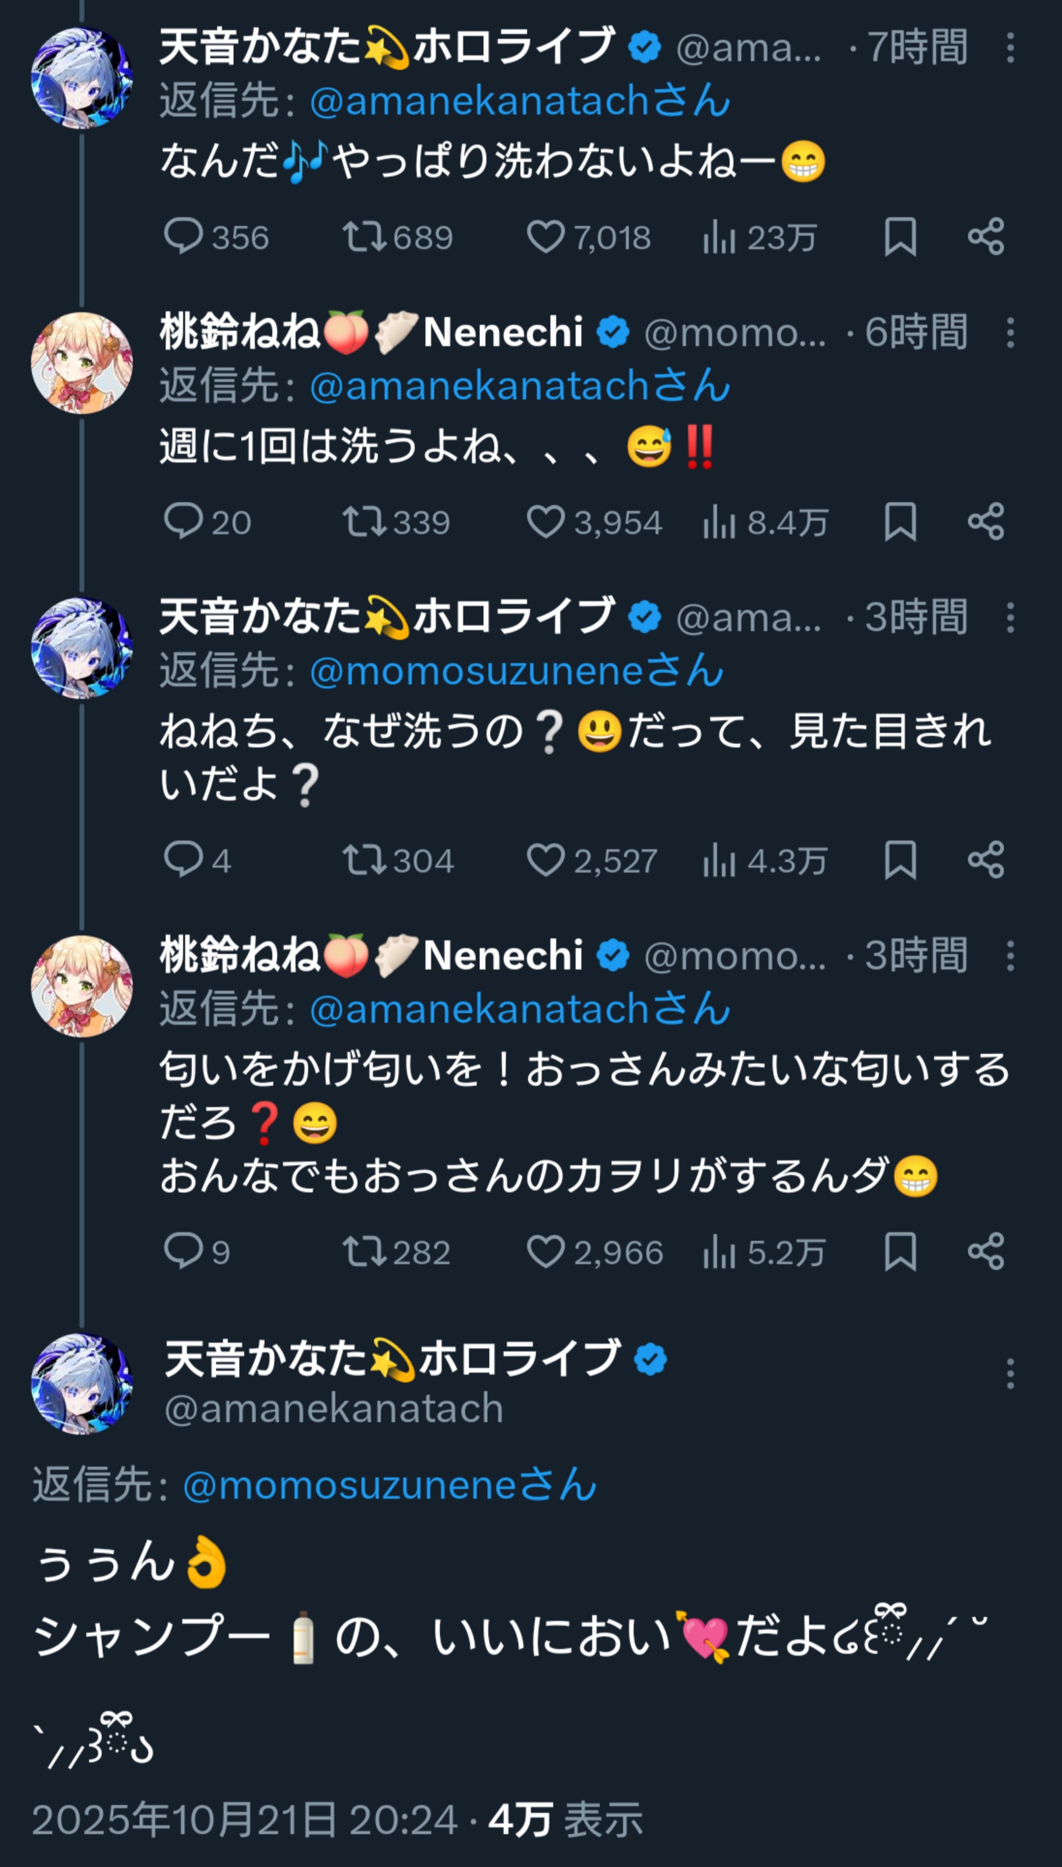The image size is (1062, 1867).
Task: Open 桃鈴ねね avatar on the 6時間 tweet
Action: tap(81, 363)
